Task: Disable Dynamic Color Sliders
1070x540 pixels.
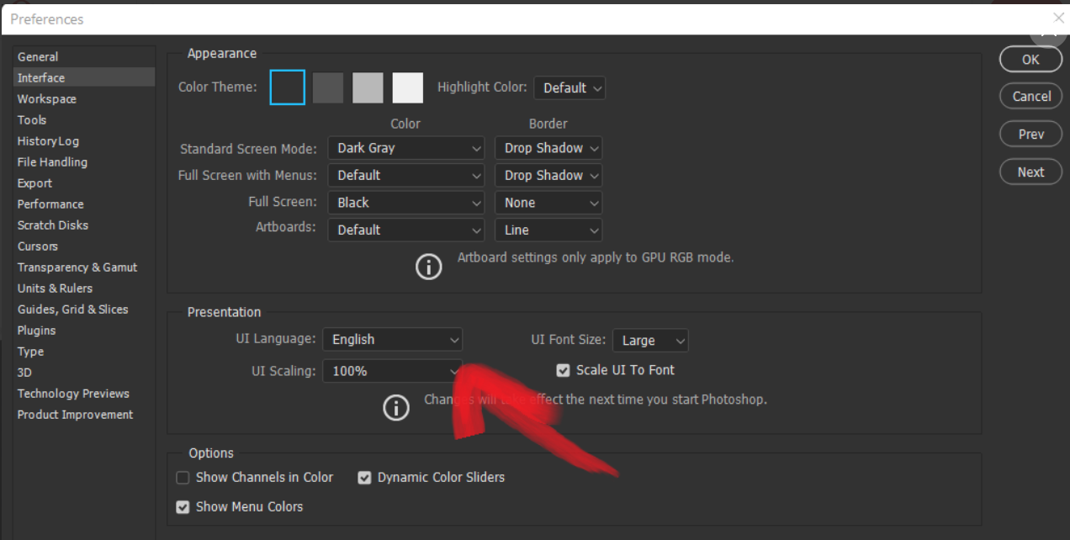Action: tap(364, 477)
